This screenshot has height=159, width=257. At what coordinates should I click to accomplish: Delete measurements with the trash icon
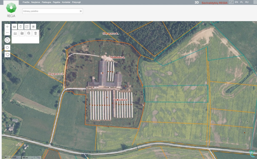[36, 33]
